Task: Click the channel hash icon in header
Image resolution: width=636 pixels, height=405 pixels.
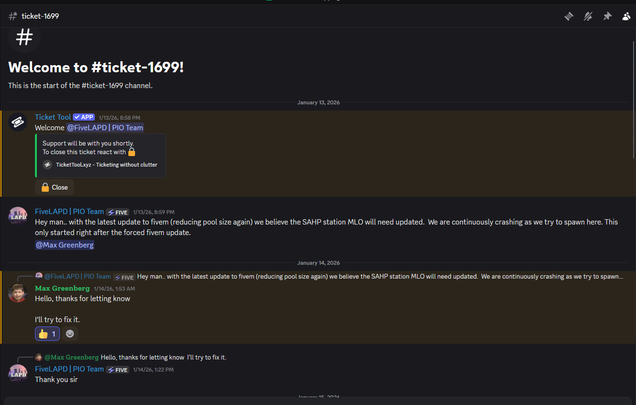Action: [x=13, y=16]
